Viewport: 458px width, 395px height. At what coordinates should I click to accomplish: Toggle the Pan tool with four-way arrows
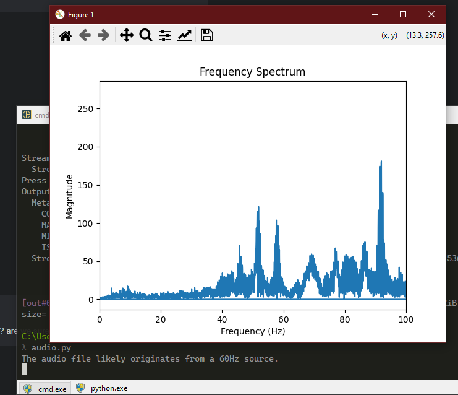point(126,35)
